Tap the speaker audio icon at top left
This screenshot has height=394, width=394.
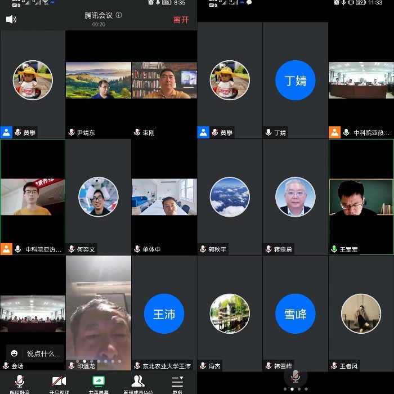coord(11,20)
